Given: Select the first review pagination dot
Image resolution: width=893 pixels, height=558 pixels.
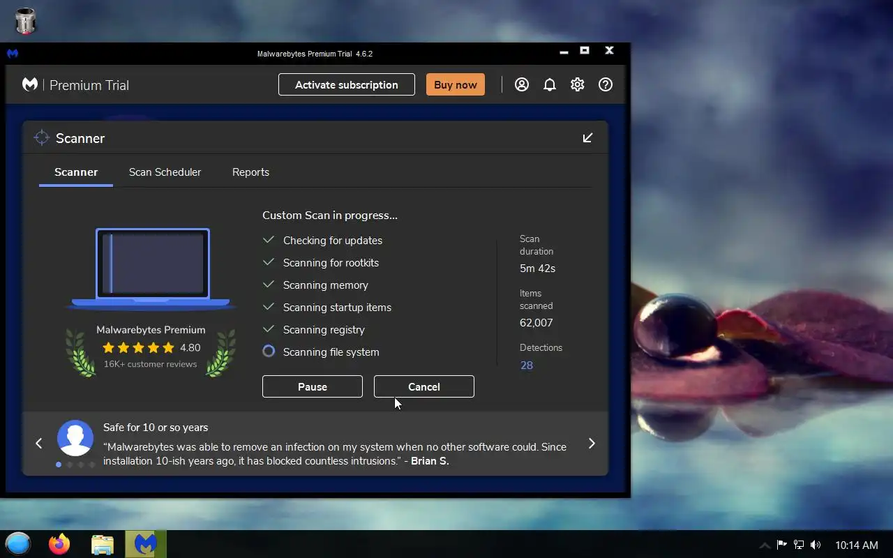Looking at the screenshot, I should 59,465.
